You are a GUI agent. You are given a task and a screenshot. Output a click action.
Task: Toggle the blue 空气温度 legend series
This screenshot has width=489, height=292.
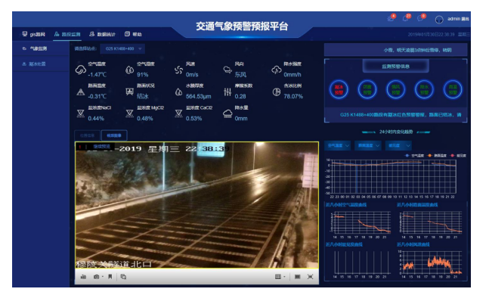(414, 156)
